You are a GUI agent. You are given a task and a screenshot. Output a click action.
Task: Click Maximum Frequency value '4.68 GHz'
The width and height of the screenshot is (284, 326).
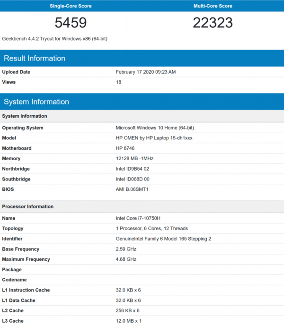coord(126,259)
